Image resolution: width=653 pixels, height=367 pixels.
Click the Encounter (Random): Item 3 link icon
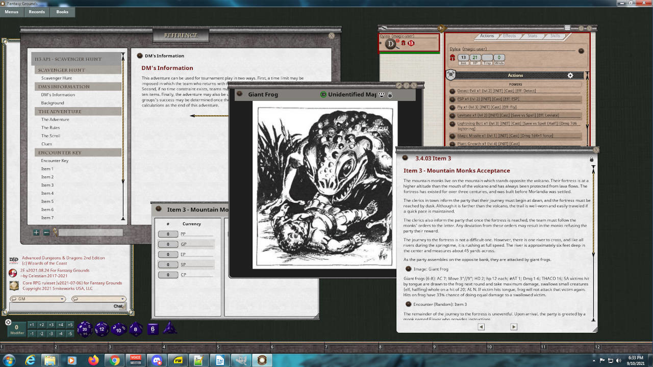409,304
